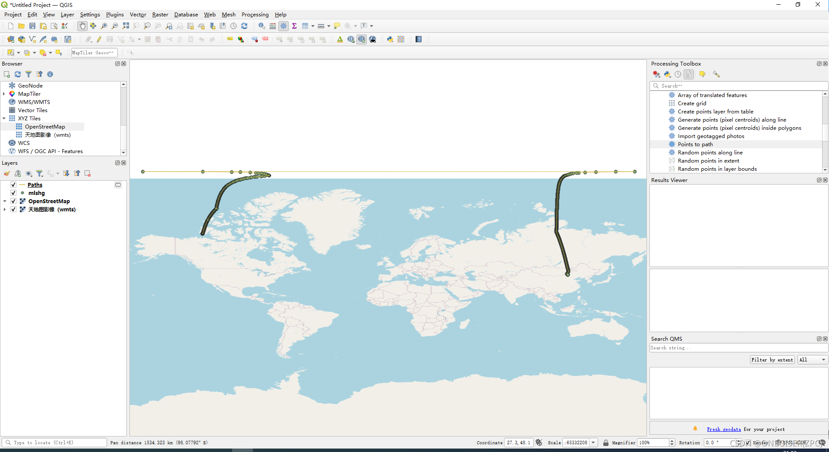This screenshot has width=829, height=452.
Task: Toggle the scale lock icon in the status bar
Action: point(606,443)
